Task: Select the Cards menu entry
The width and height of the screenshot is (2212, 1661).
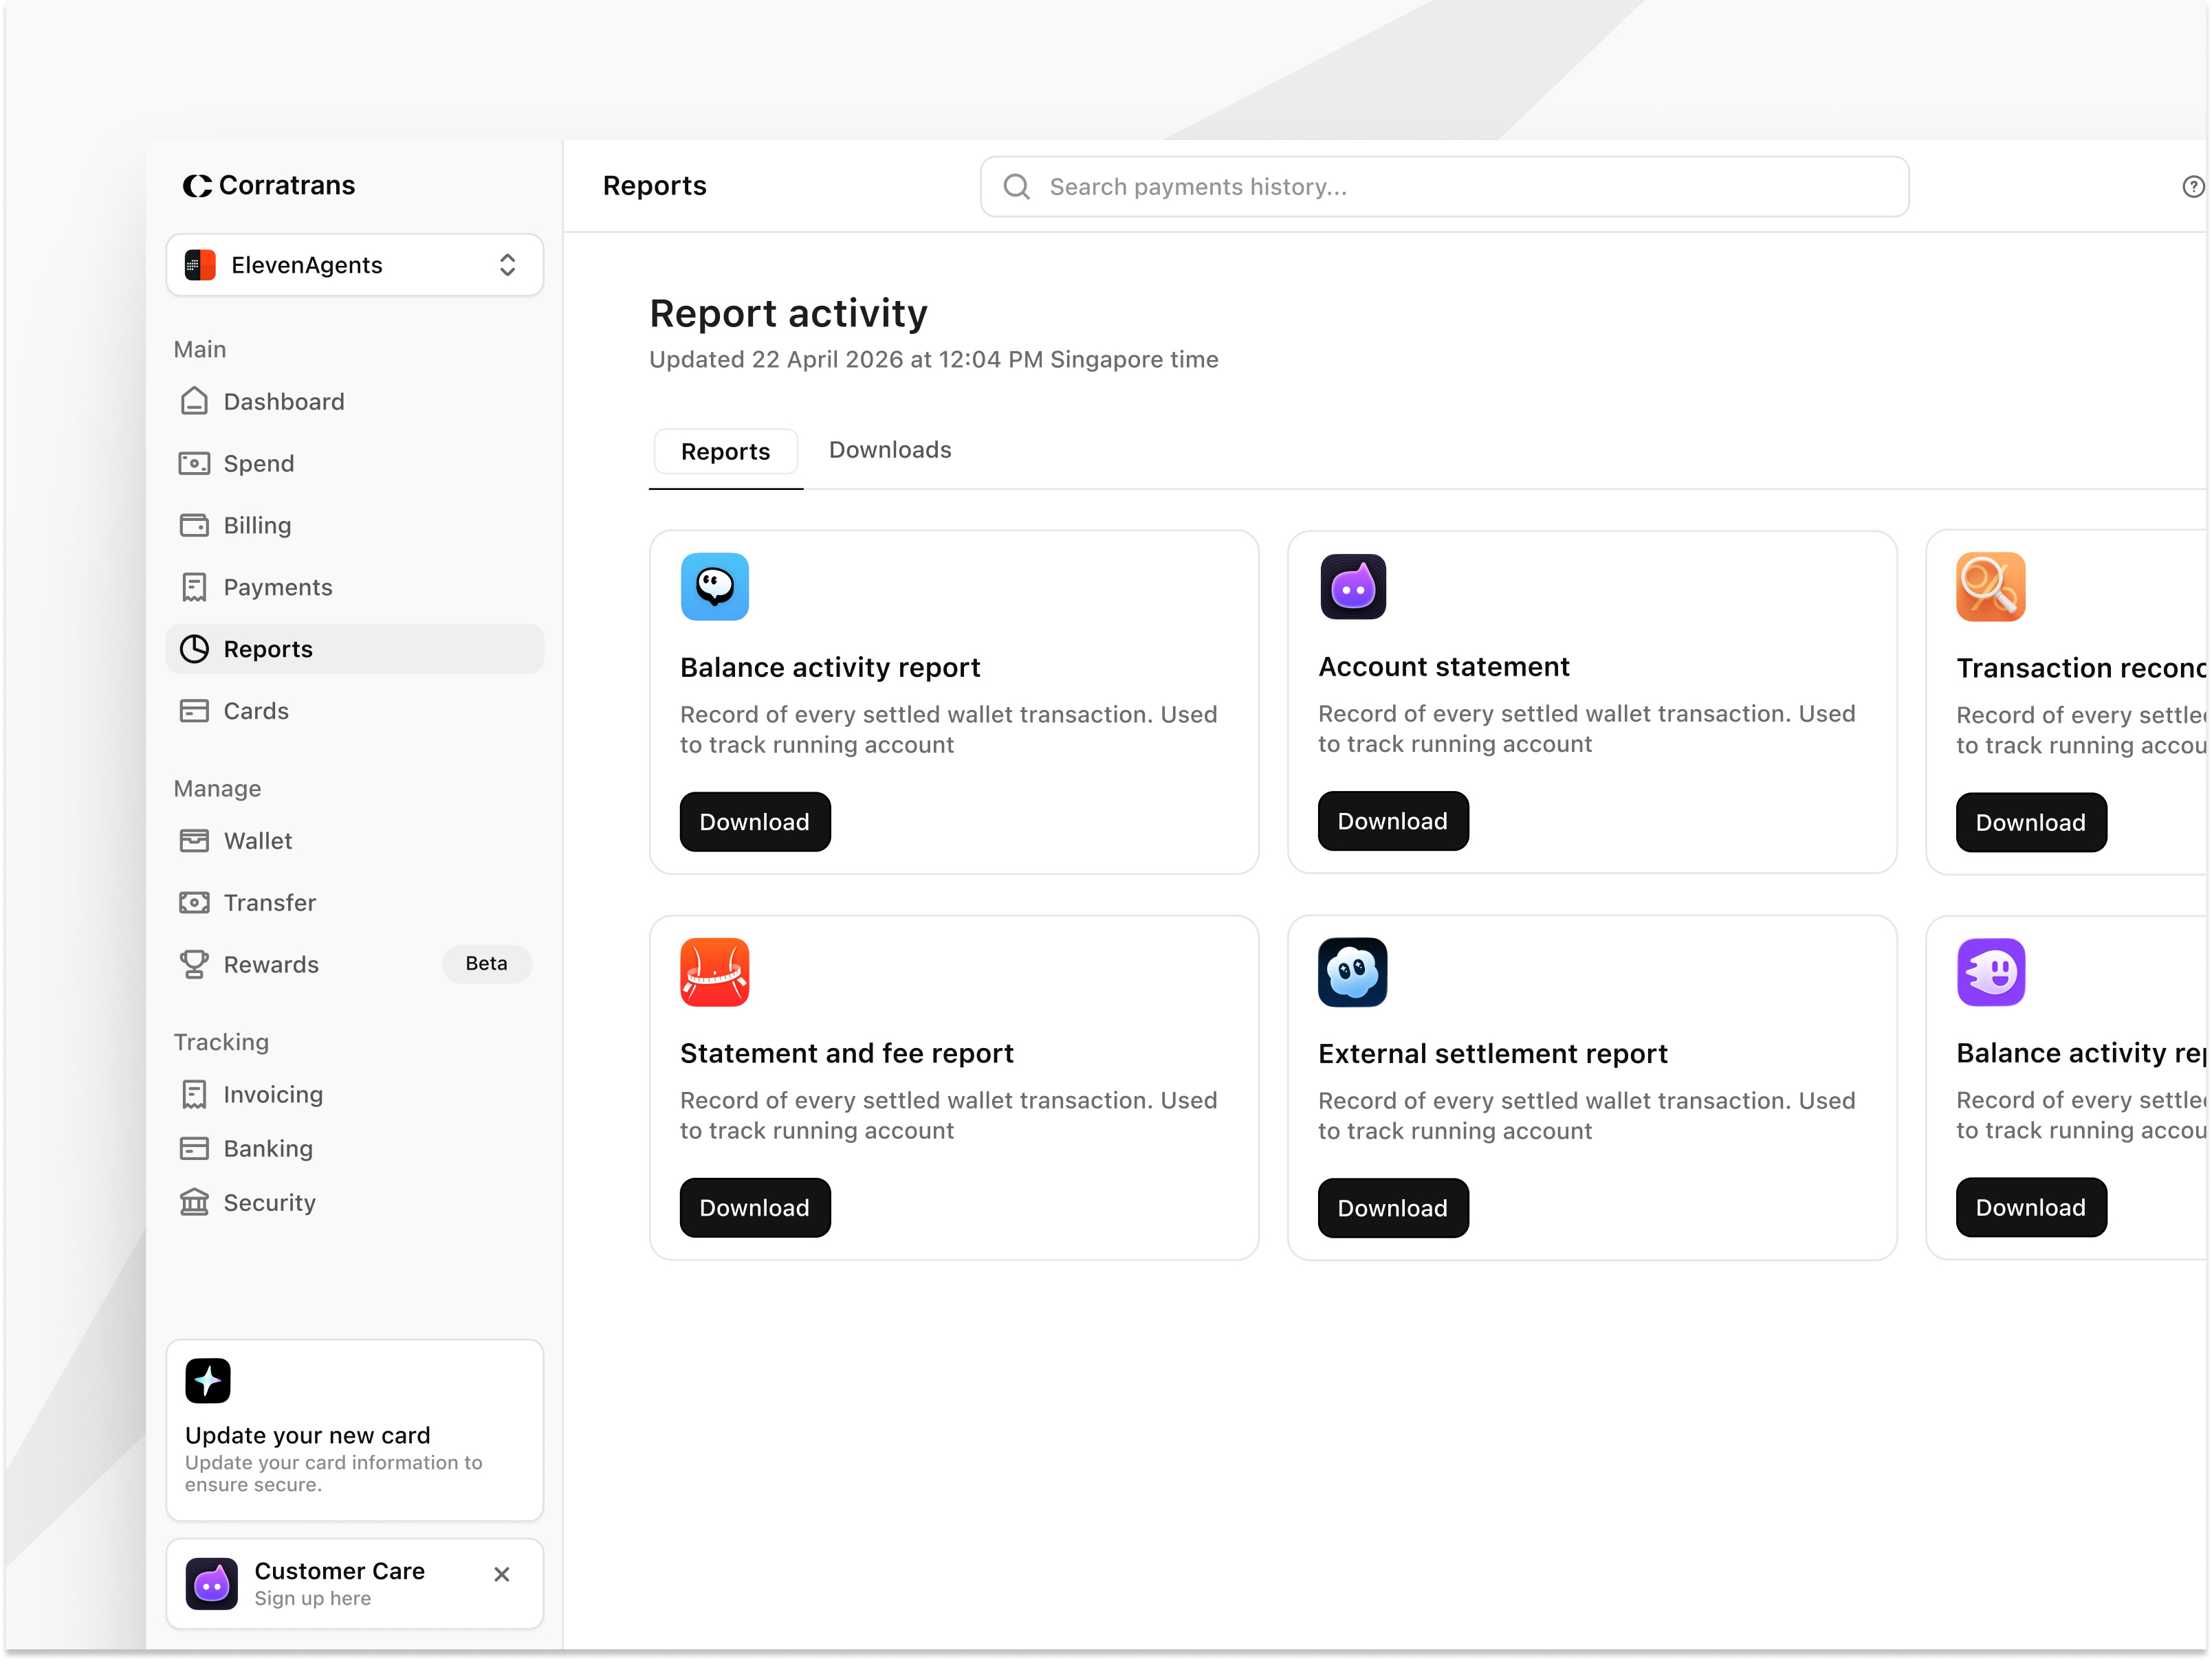Action: click(x=355, y=711)
